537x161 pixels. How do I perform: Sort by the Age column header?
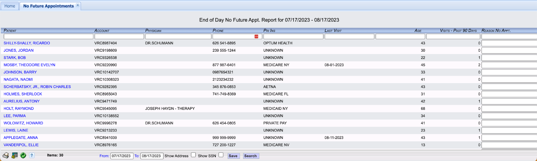pyautogui.click(x=418, y=31)
